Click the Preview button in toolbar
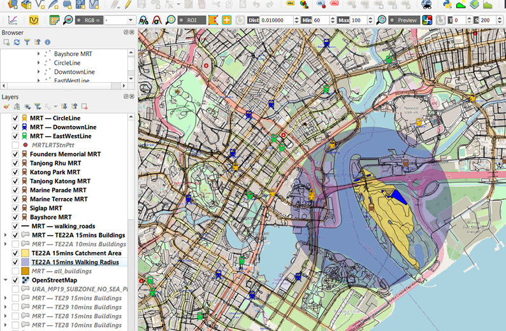 (403, 20)
